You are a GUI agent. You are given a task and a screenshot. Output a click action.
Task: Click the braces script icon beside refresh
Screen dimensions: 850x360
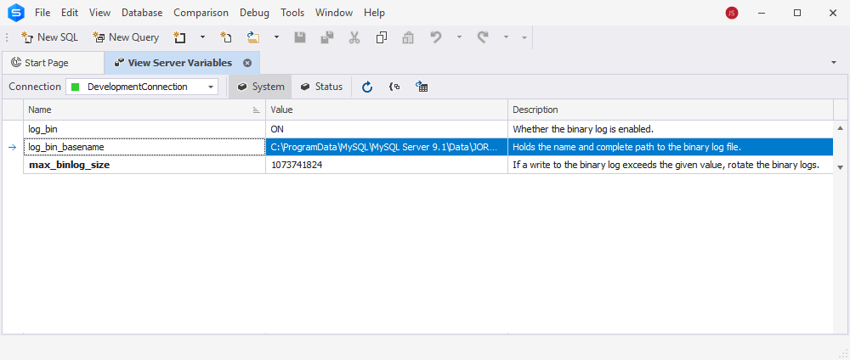(x=394, y=87)
